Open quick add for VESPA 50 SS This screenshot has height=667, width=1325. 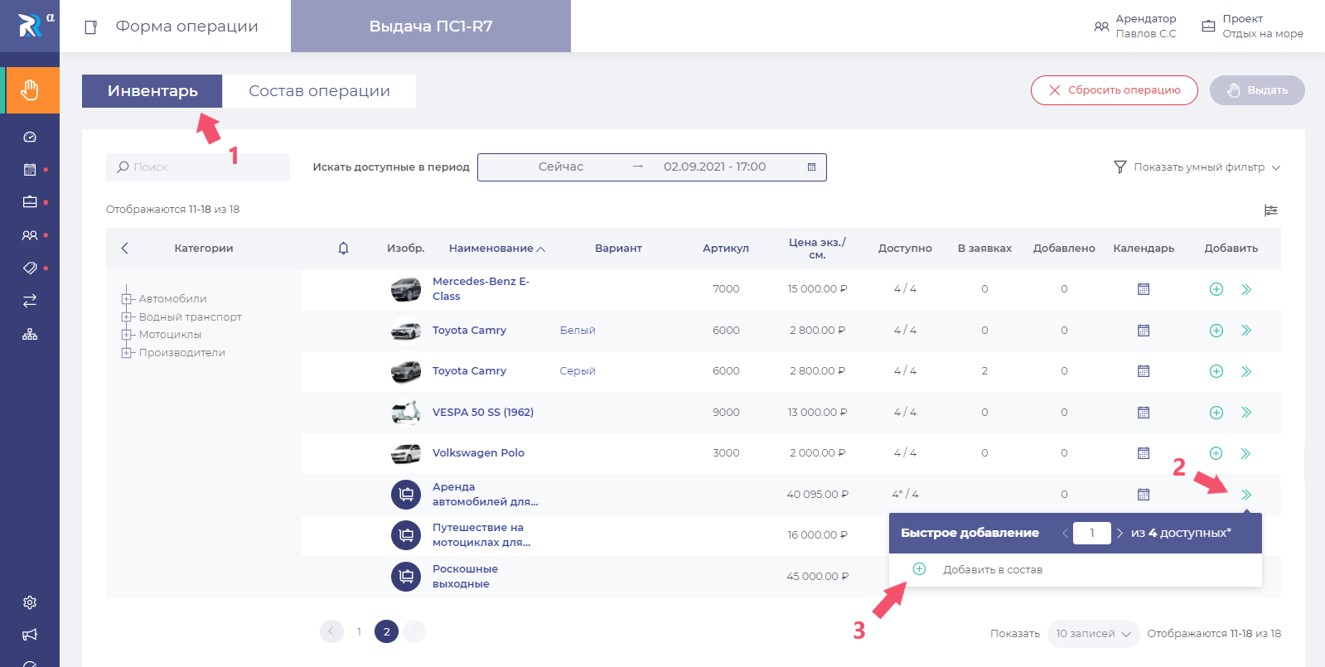pos(1246,413)
